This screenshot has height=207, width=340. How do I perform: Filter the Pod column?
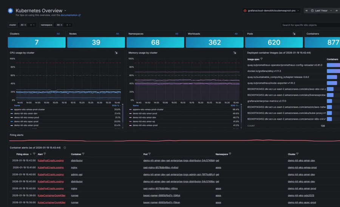pyautogui.click(x=149, y=154)
